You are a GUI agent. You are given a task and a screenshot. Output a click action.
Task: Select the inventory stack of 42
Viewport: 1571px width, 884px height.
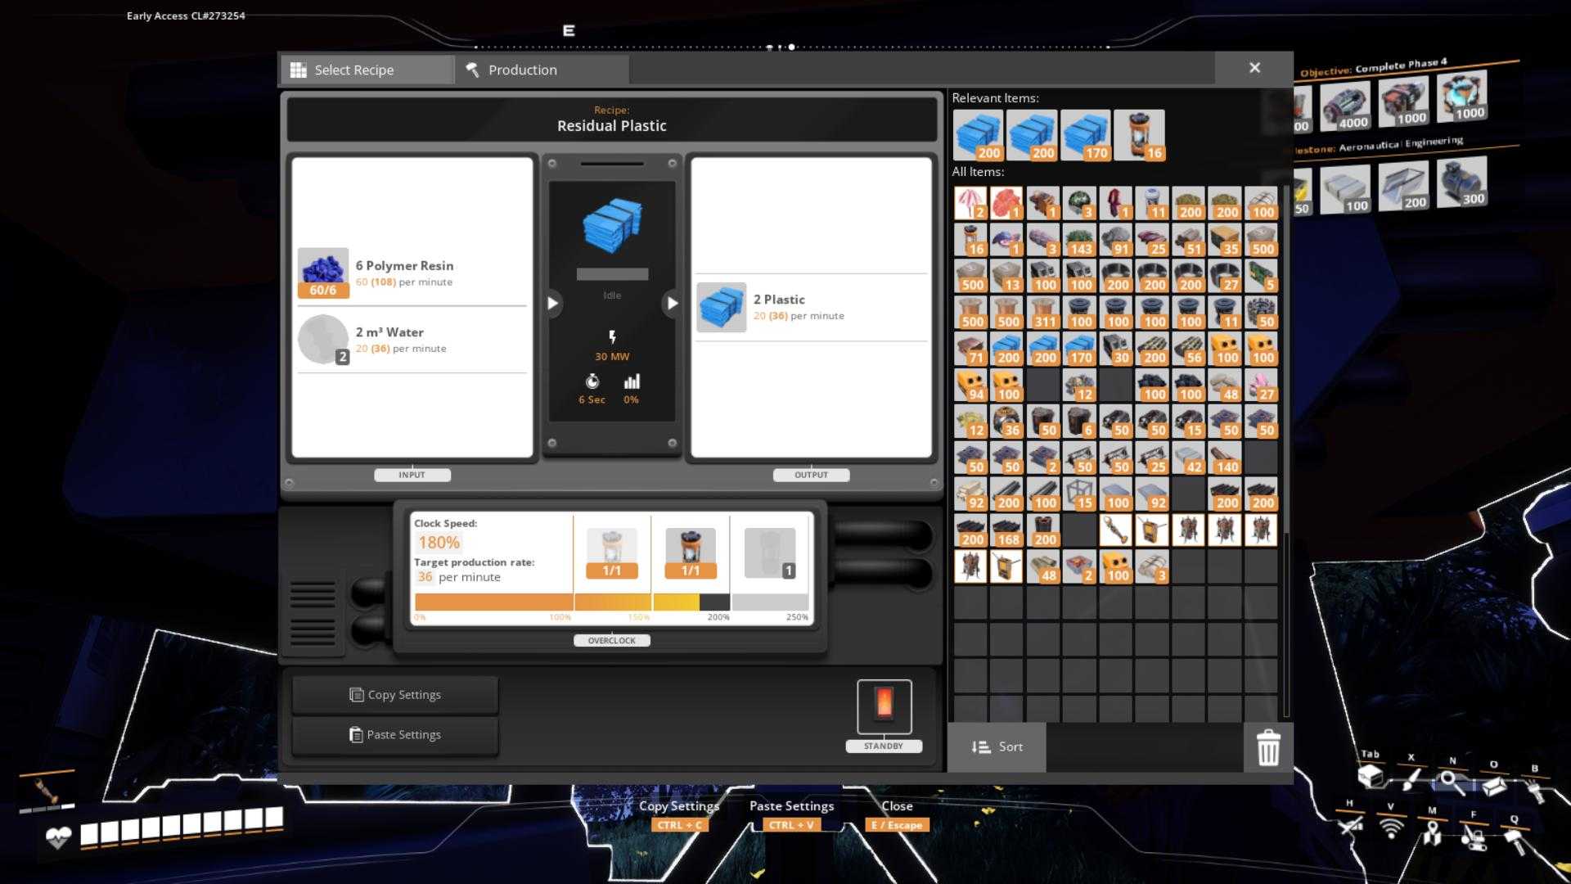[x=1188, y=458]
